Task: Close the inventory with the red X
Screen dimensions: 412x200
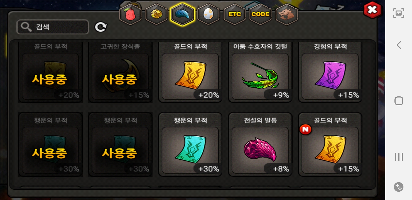Action: (x=372, y=10)
